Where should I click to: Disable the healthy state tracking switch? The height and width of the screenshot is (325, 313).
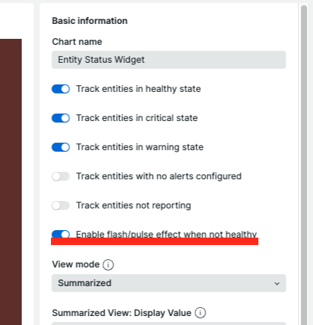pos(61,89)
